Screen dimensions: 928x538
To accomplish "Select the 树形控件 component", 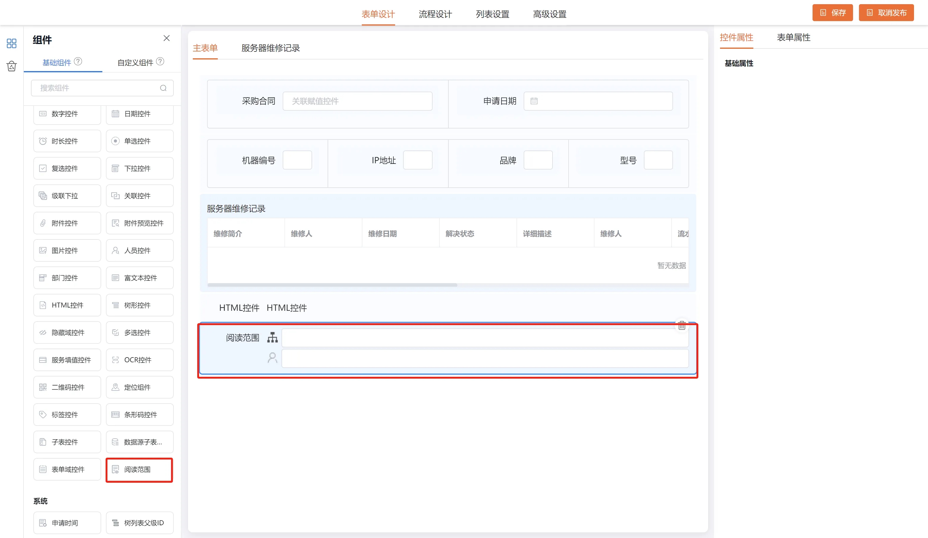I will [x=140, y=305].
